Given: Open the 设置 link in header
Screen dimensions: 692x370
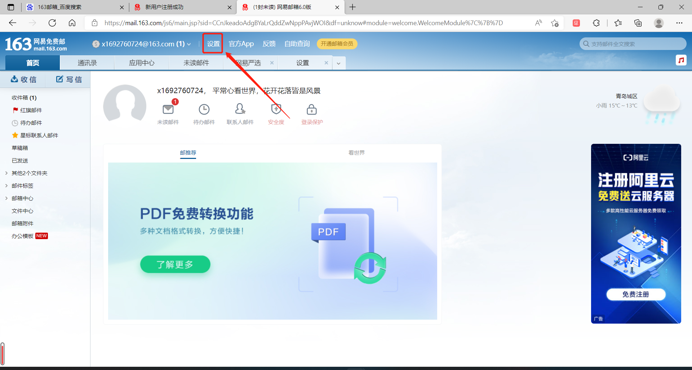Looking at the screenshot, I should click(213, 44).
